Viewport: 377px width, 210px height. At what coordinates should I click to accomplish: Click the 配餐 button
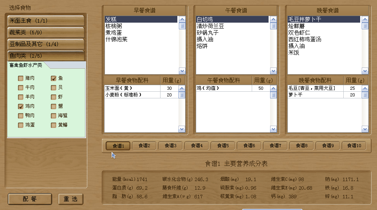[30, 199]
